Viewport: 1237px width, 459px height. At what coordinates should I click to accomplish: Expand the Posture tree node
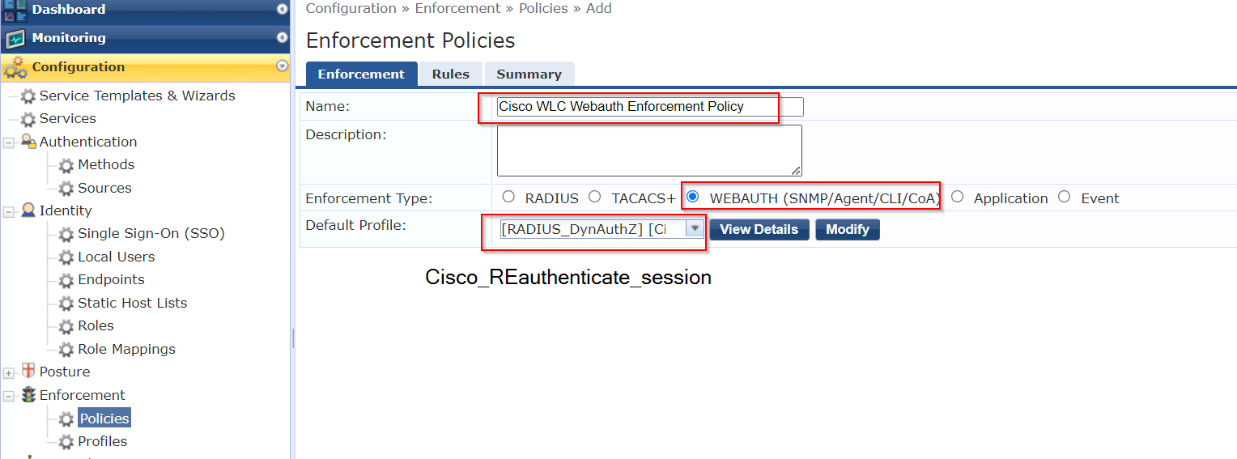[x=9, y=372]
